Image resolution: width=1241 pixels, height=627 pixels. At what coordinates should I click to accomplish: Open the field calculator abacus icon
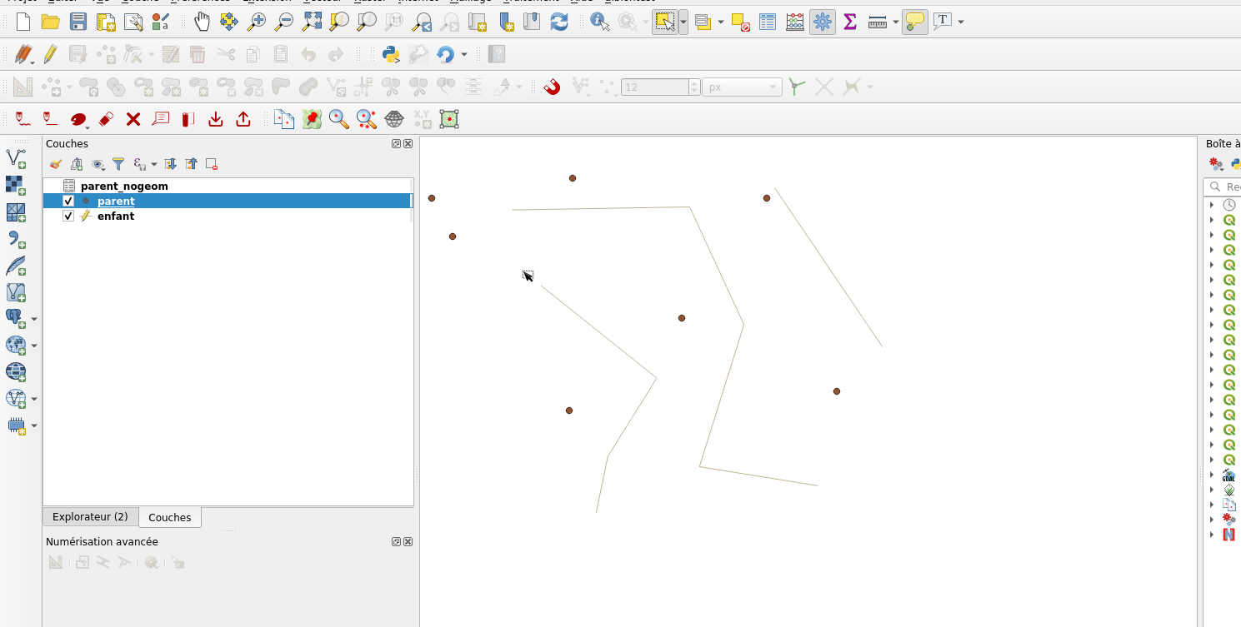click(x=795, y=22)
